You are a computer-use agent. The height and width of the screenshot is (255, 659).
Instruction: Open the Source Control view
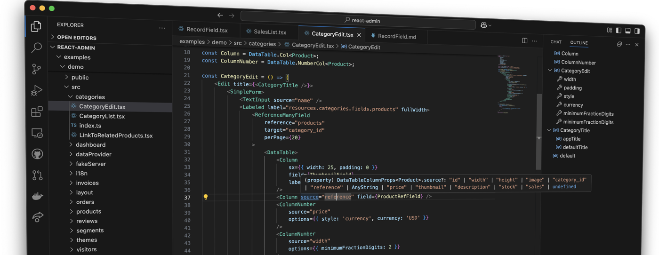click(37, 69)
